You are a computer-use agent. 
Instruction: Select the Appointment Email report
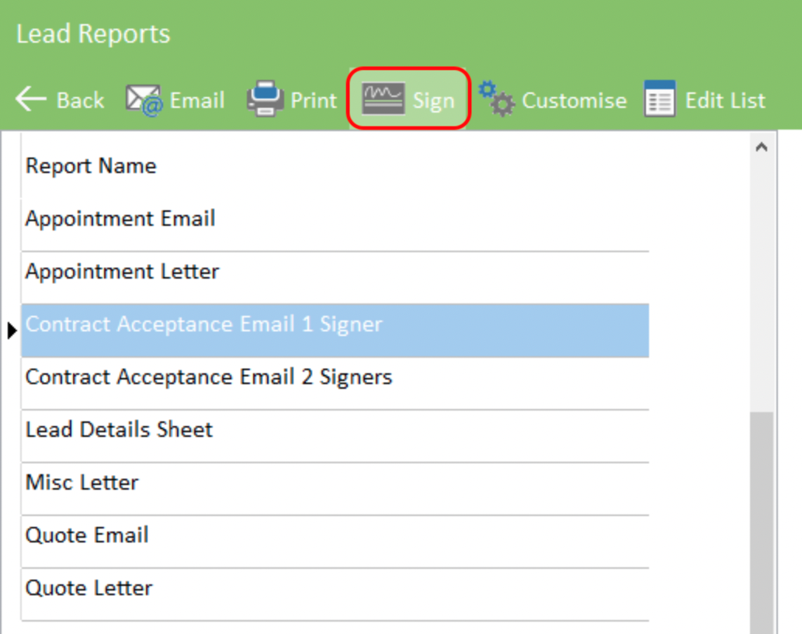pyautogui.click(x=120, y=219)
